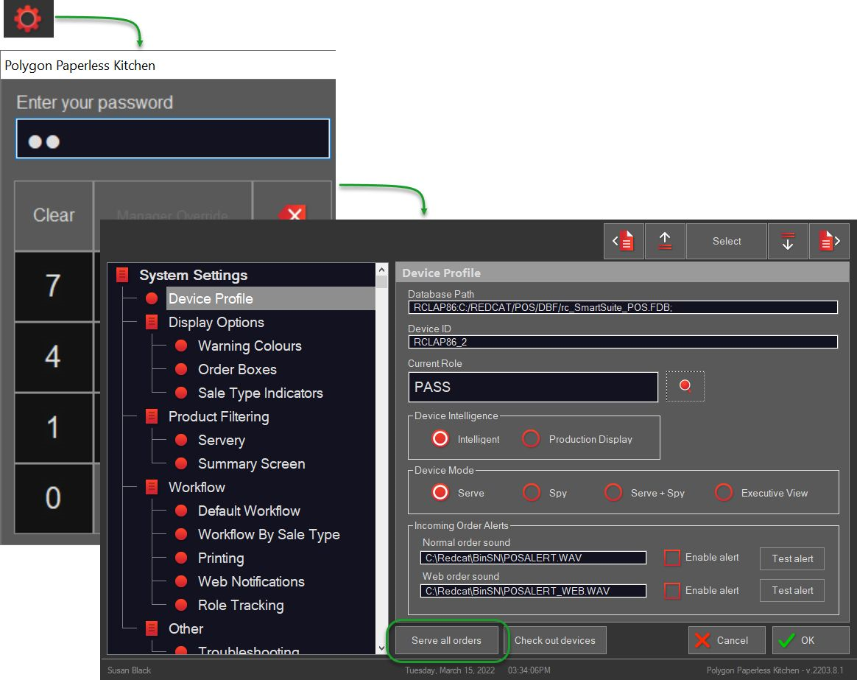Click the web order sound path field
The image size is (857, 680).
(533, 591)
